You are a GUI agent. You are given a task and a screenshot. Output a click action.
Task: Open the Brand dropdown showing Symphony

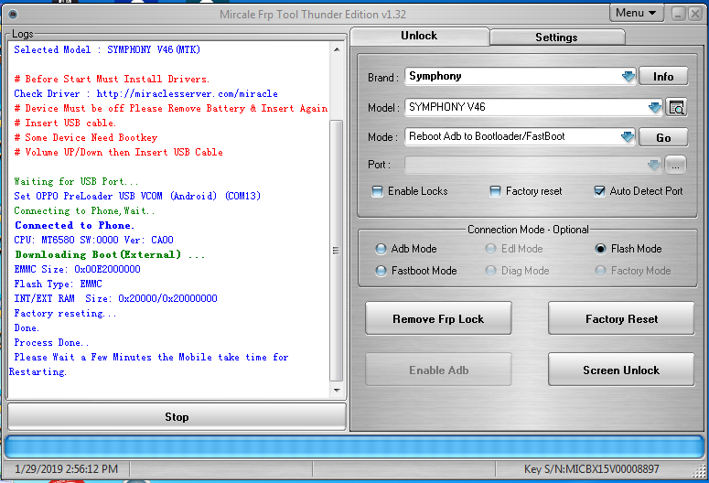628,76
